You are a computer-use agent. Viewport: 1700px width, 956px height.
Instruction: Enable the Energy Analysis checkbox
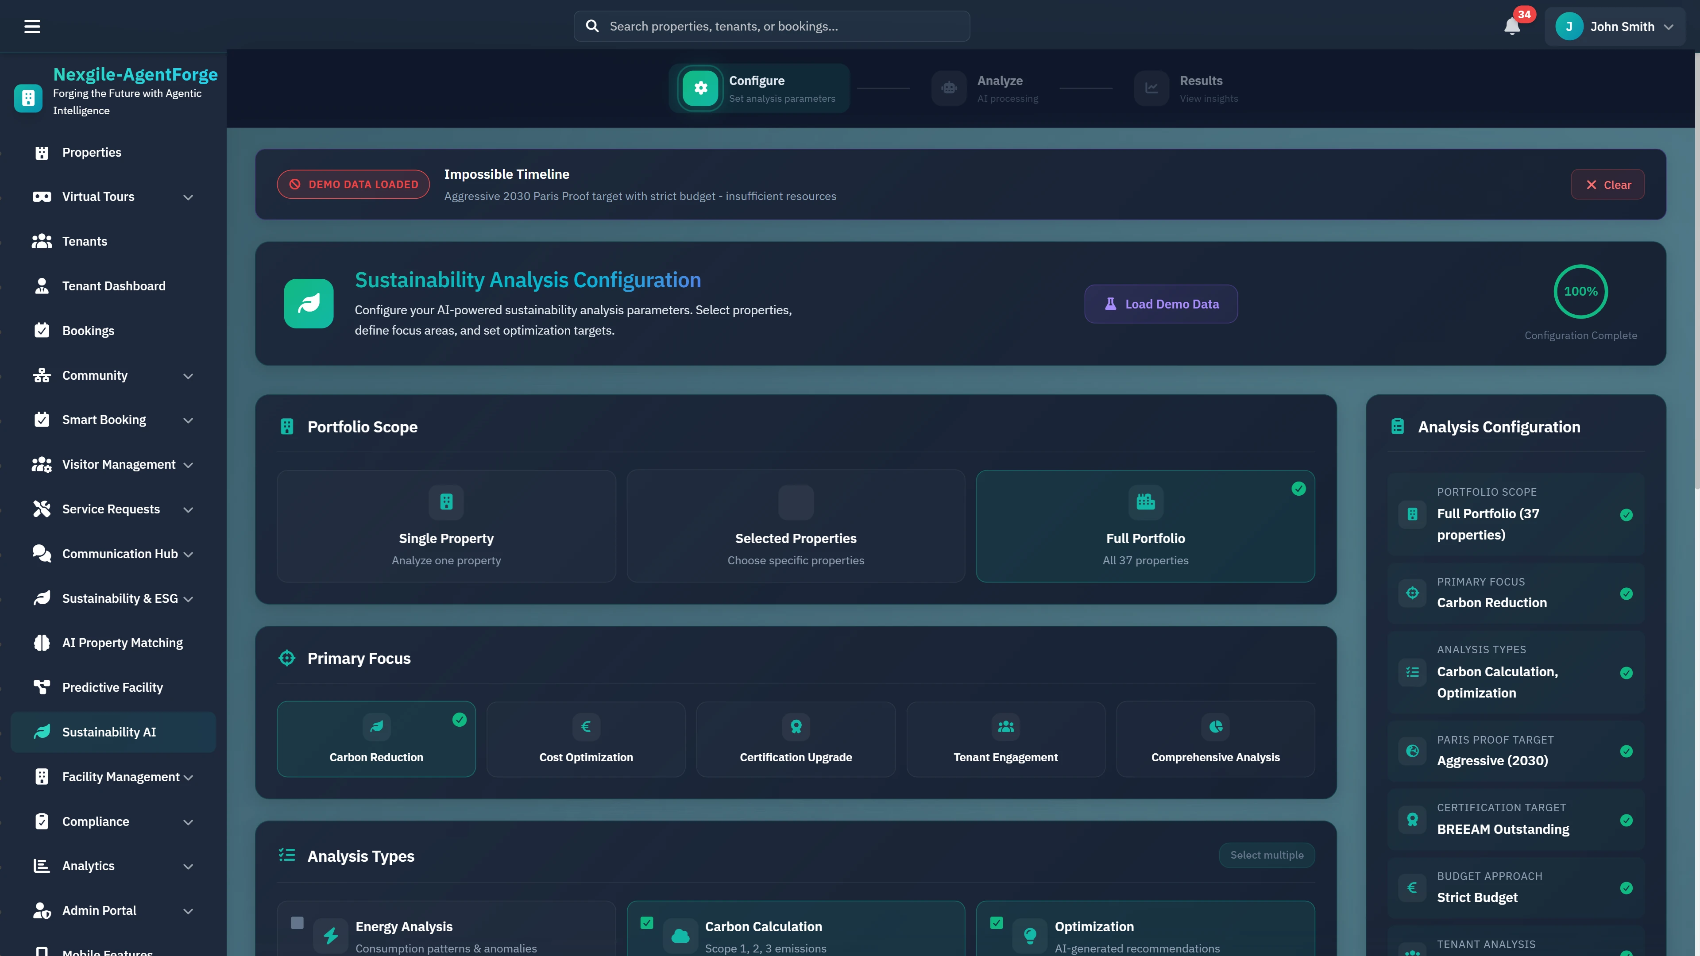tap(297, 923)
